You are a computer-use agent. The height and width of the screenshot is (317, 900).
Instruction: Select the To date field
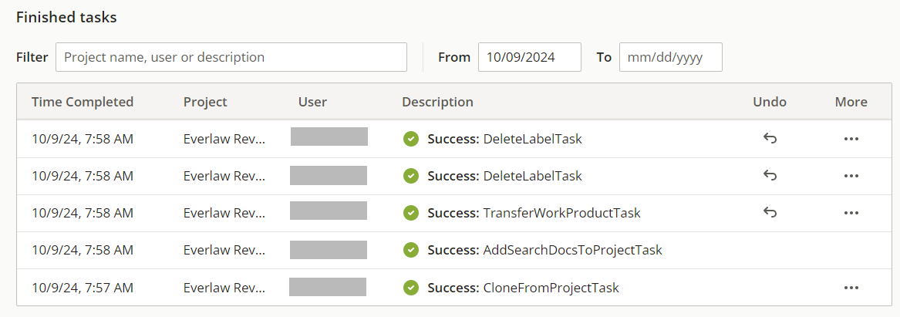(x=671, y=57)
